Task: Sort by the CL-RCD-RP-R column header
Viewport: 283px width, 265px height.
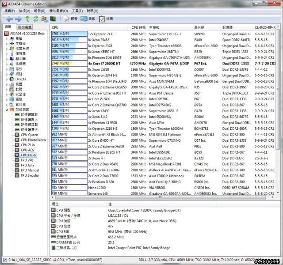Action: pyautogui.click(x=265, y=27)
